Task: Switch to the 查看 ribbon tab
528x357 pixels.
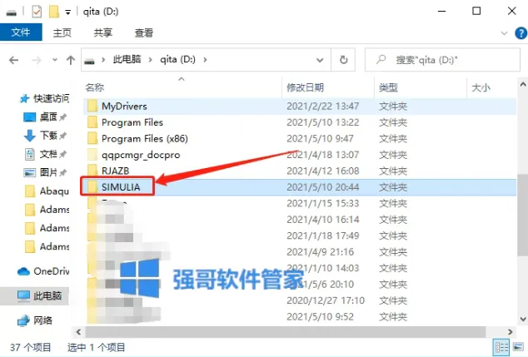Action: (144, 32)
